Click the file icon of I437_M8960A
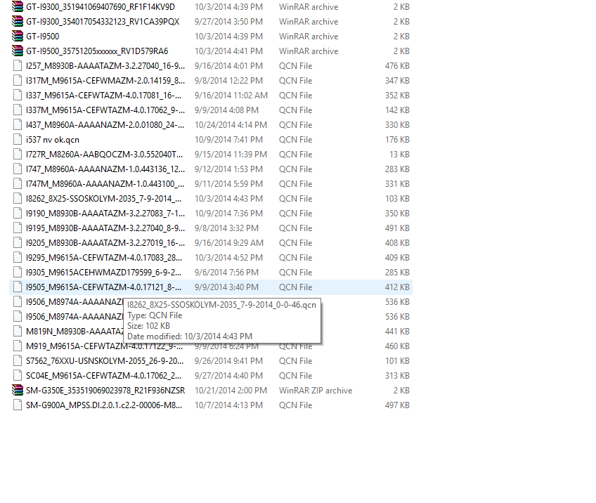The height and width of the screenshot is (503, 596). coord(18,125)
